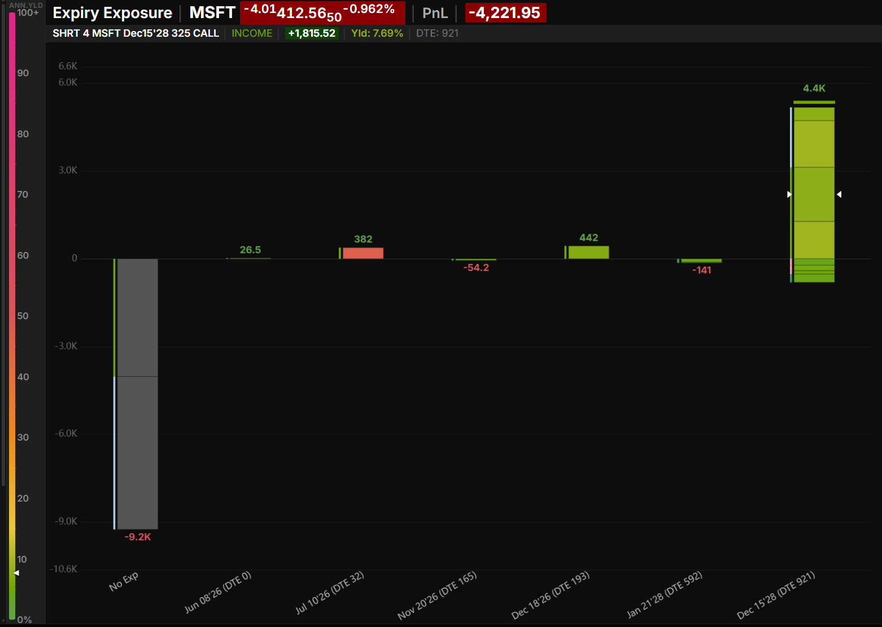
Task: Click the Dec 15'28 (DTE 921) axis label
Action: click(x=776, y=595)
